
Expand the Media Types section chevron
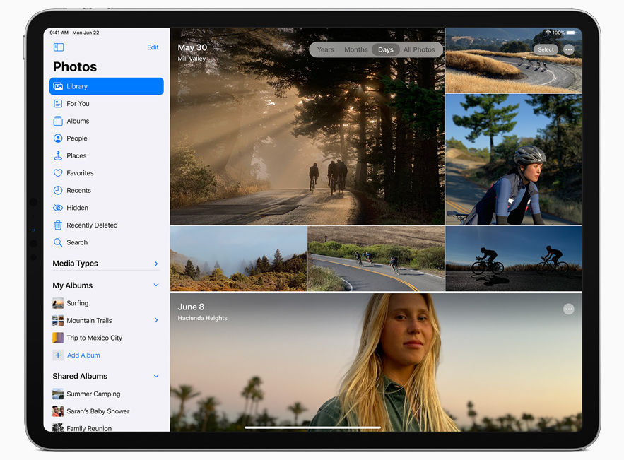coord(156,264)
